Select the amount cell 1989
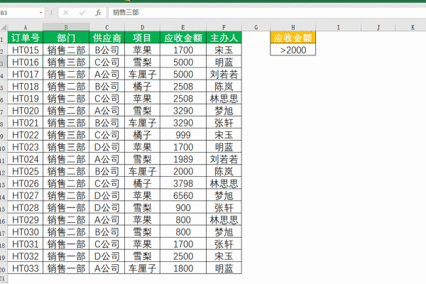The height and width of the screenshot is (284, 426). [x=183, y=159]
